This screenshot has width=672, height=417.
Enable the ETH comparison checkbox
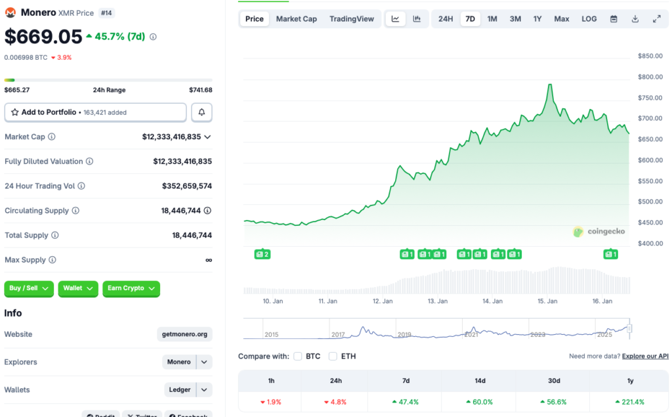[x=331, y=356]
